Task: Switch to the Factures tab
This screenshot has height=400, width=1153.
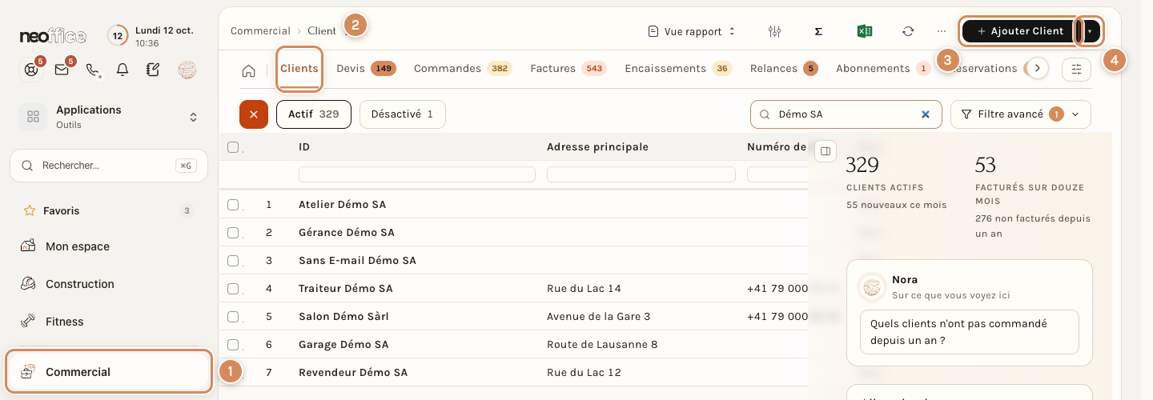Action: (568, 69)
